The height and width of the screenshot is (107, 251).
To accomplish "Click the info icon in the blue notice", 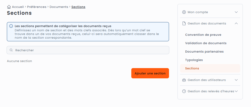I will 11,26.
